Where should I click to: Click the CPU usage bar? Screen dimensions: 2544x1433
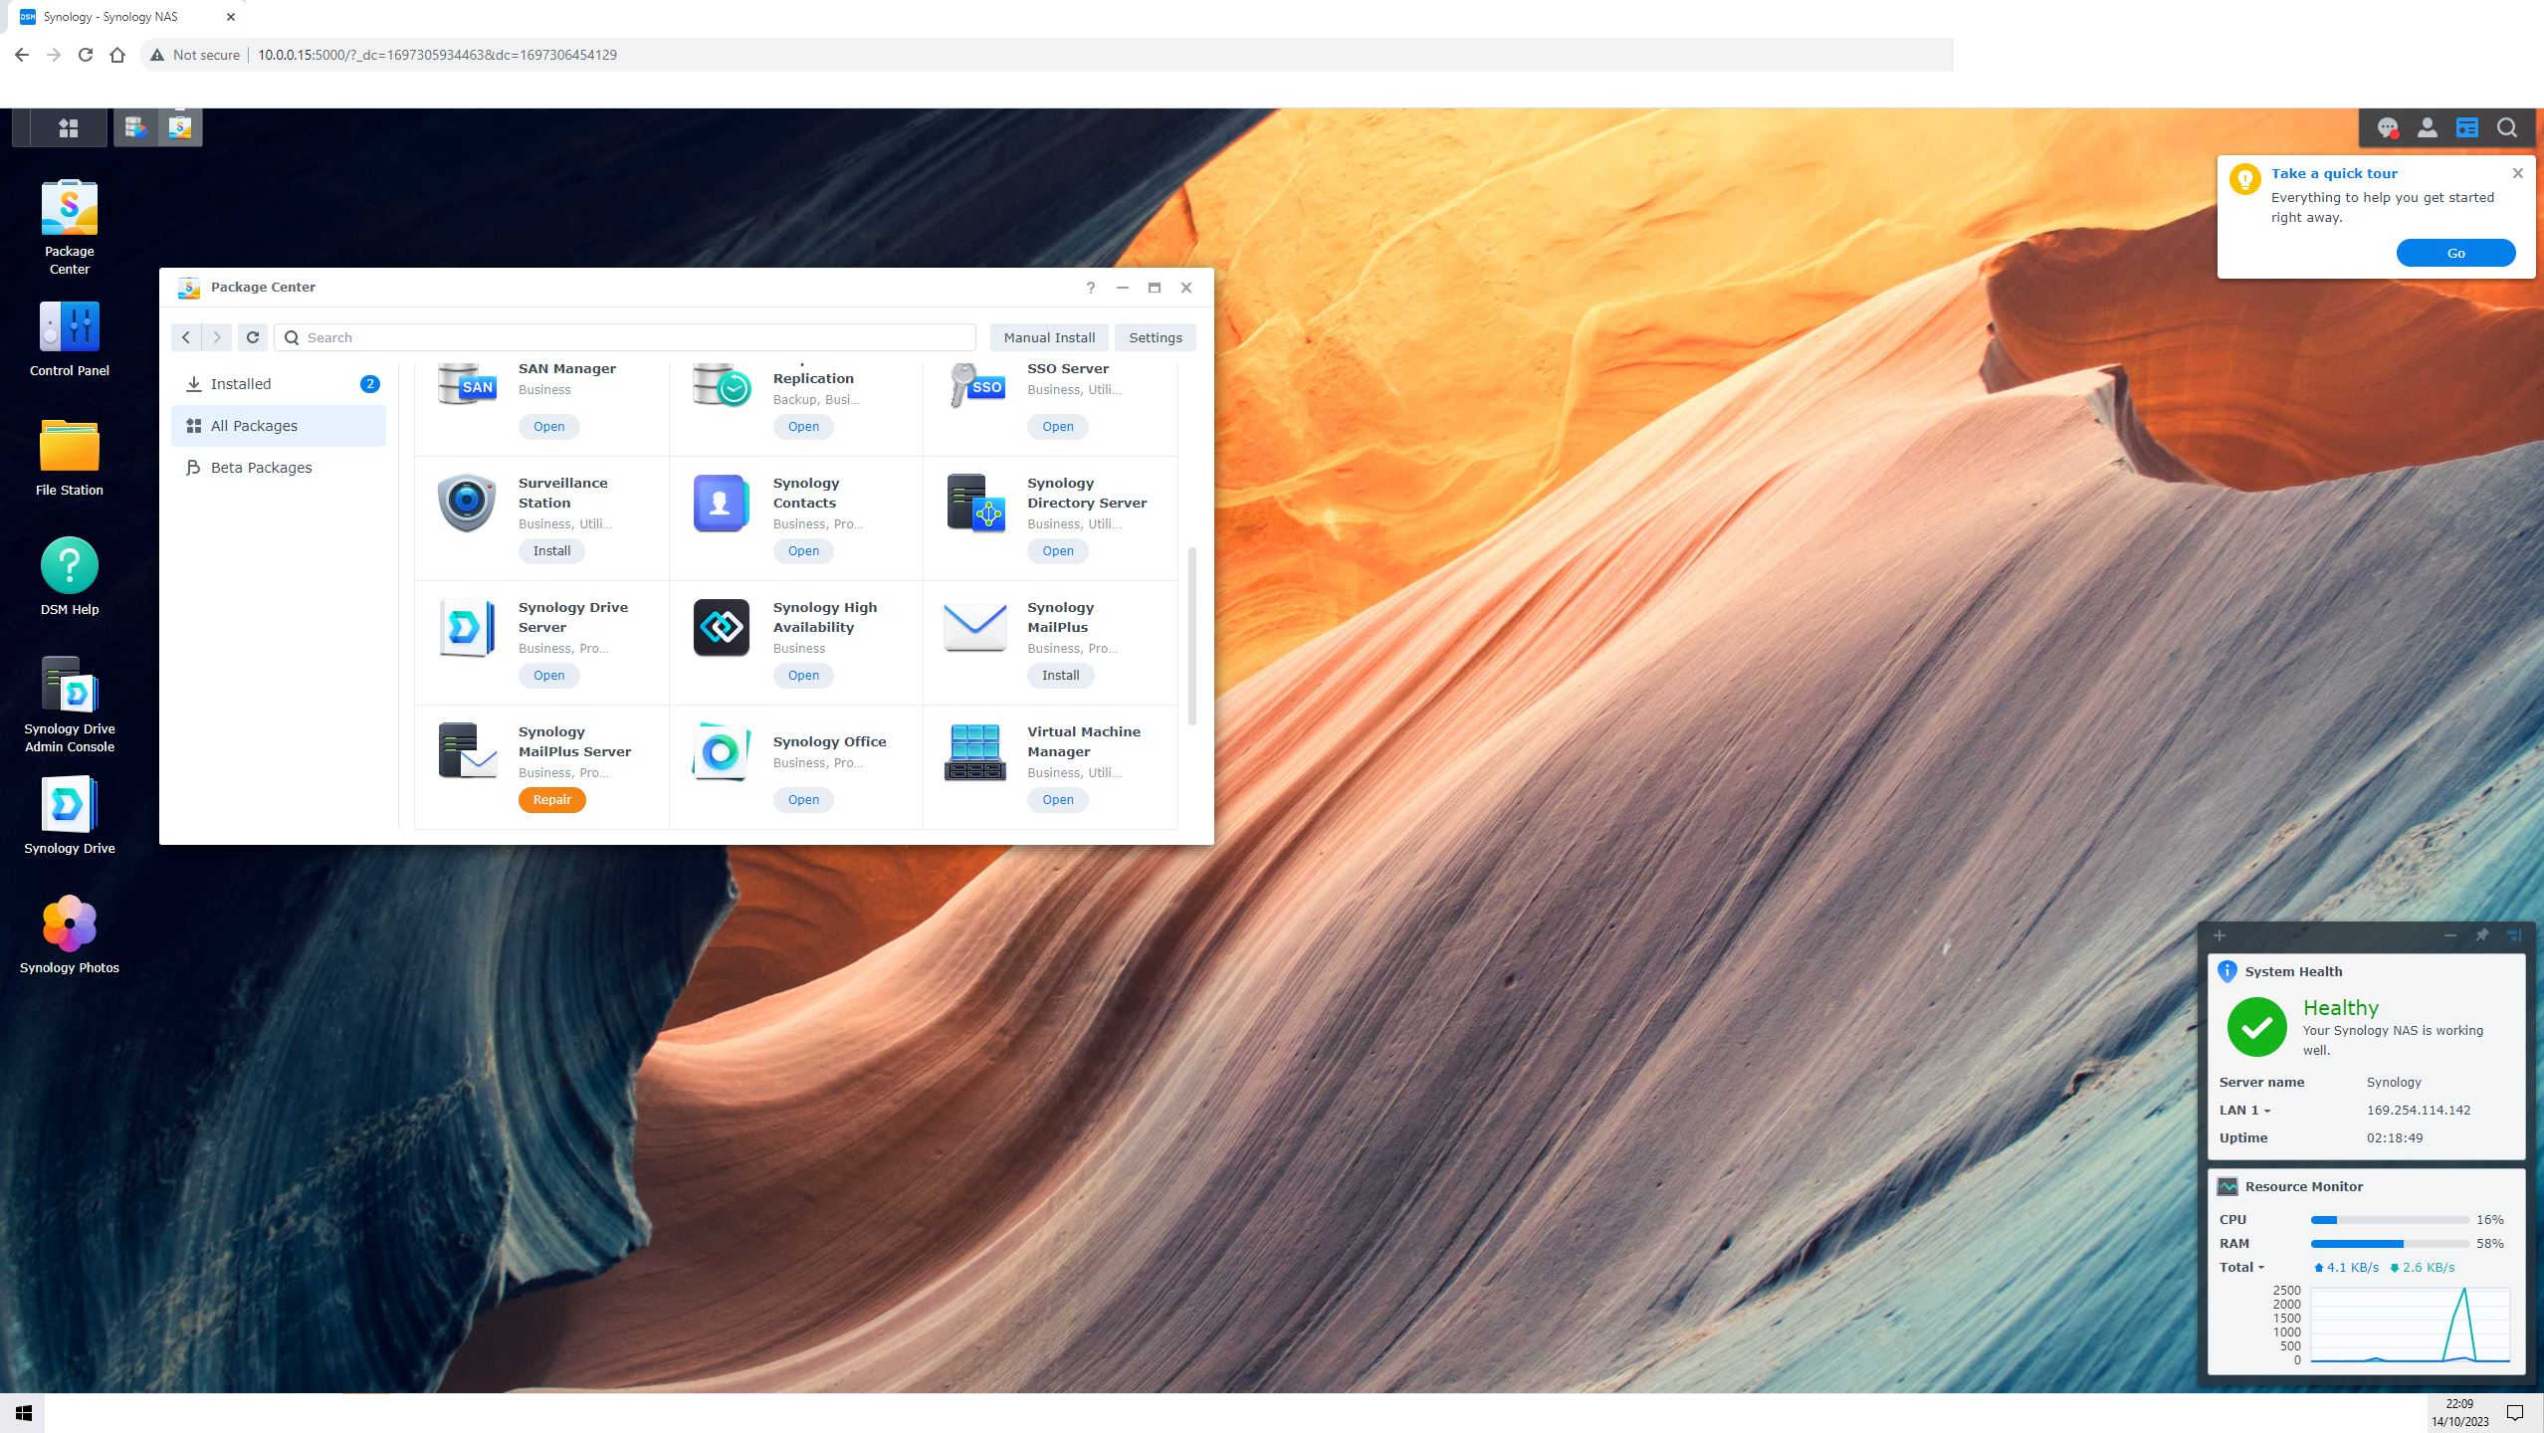click(2390, 1220)
